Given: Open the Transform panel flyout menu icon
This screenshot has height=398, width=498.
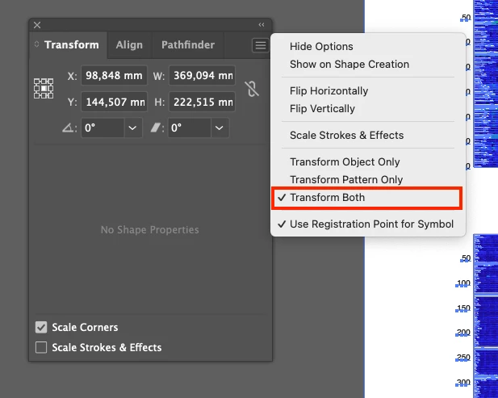Looking at the screenshot, I should 261,45.
